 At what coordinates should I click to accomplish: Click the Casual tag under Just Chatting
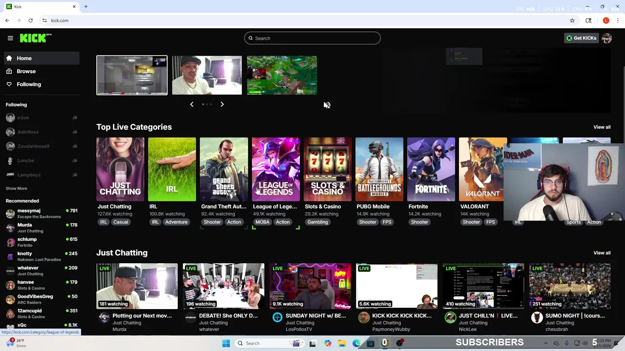(x=121, y=222)
